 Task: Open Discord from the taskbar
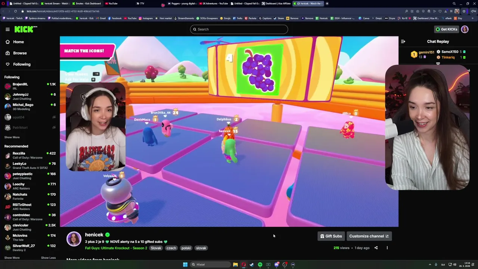tap(276, 265)
